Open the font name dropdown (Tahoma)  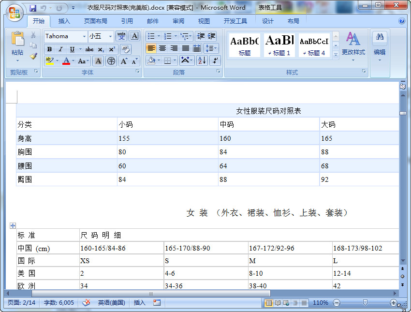coord(84,36)
